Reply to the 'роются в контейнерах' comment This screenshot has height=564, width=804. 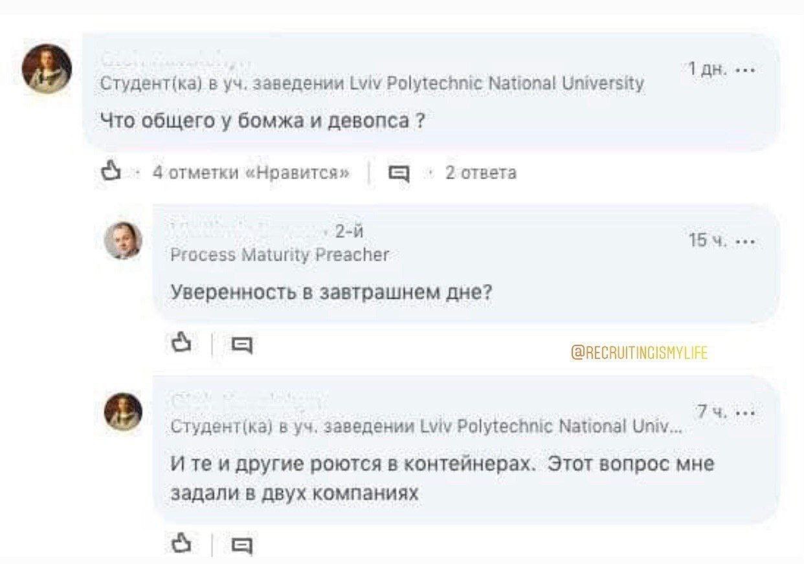coord(241,545)
